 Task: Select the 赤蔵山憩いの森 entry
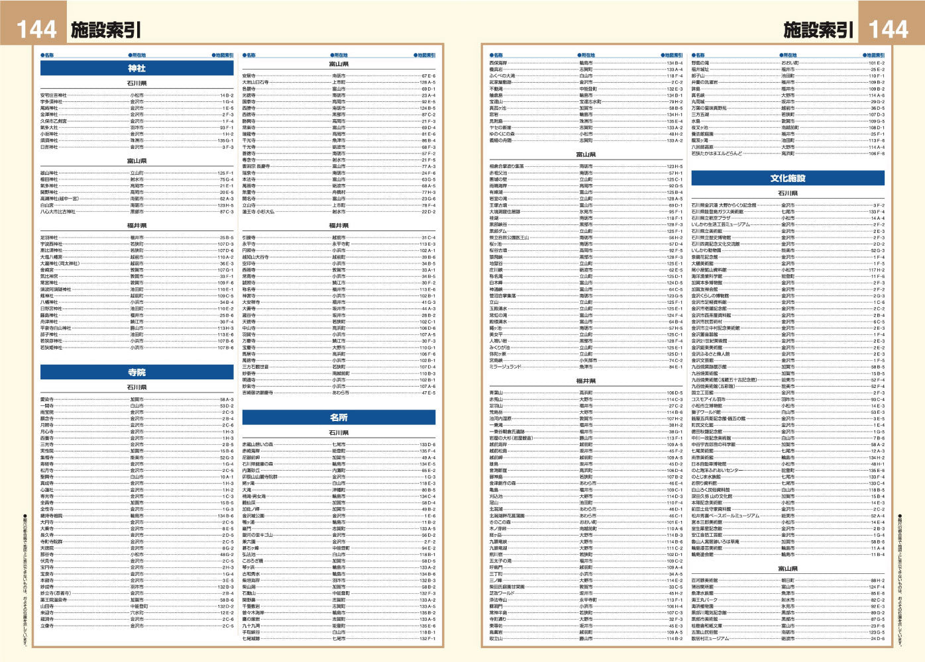coord(258,445)
